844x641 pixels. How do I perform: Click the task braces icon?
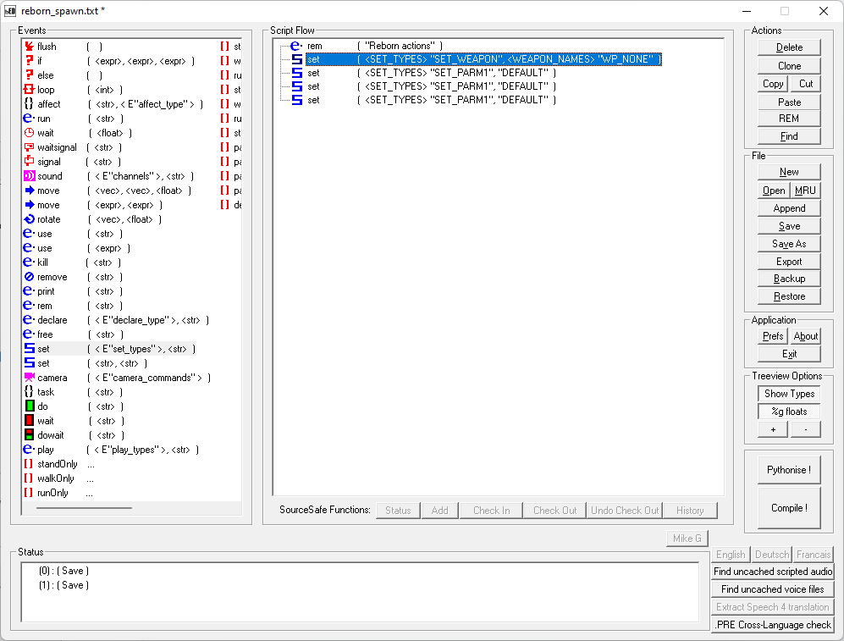coord(29,392)
